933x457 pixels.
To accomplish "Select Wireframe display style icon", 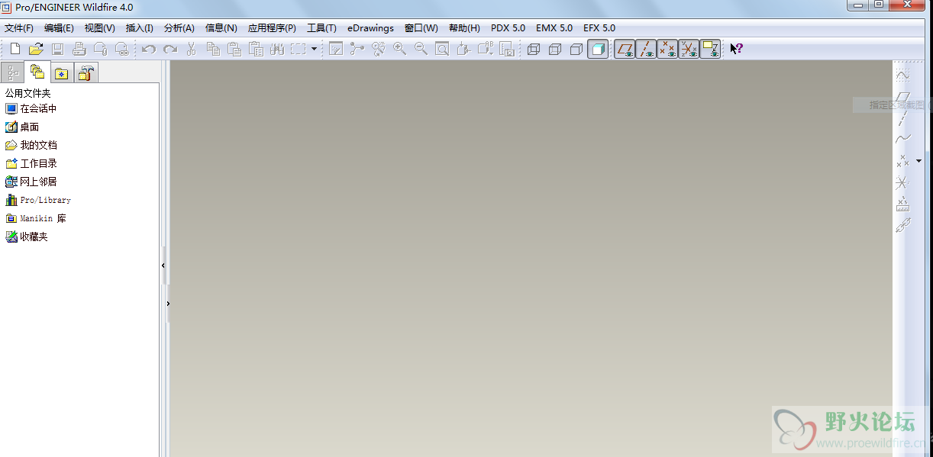I will tap(534, 49).
